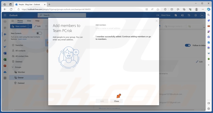This screenshot has height=113, width=213.
Task: Dismiss the dialog with the X icon
Action: coord(157,21)
